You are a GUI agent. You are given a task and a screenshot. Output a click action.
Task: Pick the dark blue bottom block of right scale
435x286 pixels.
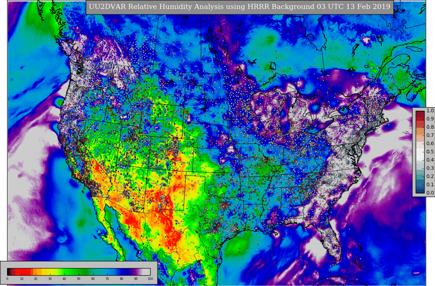pyautogui.click(x=420, y=191)
